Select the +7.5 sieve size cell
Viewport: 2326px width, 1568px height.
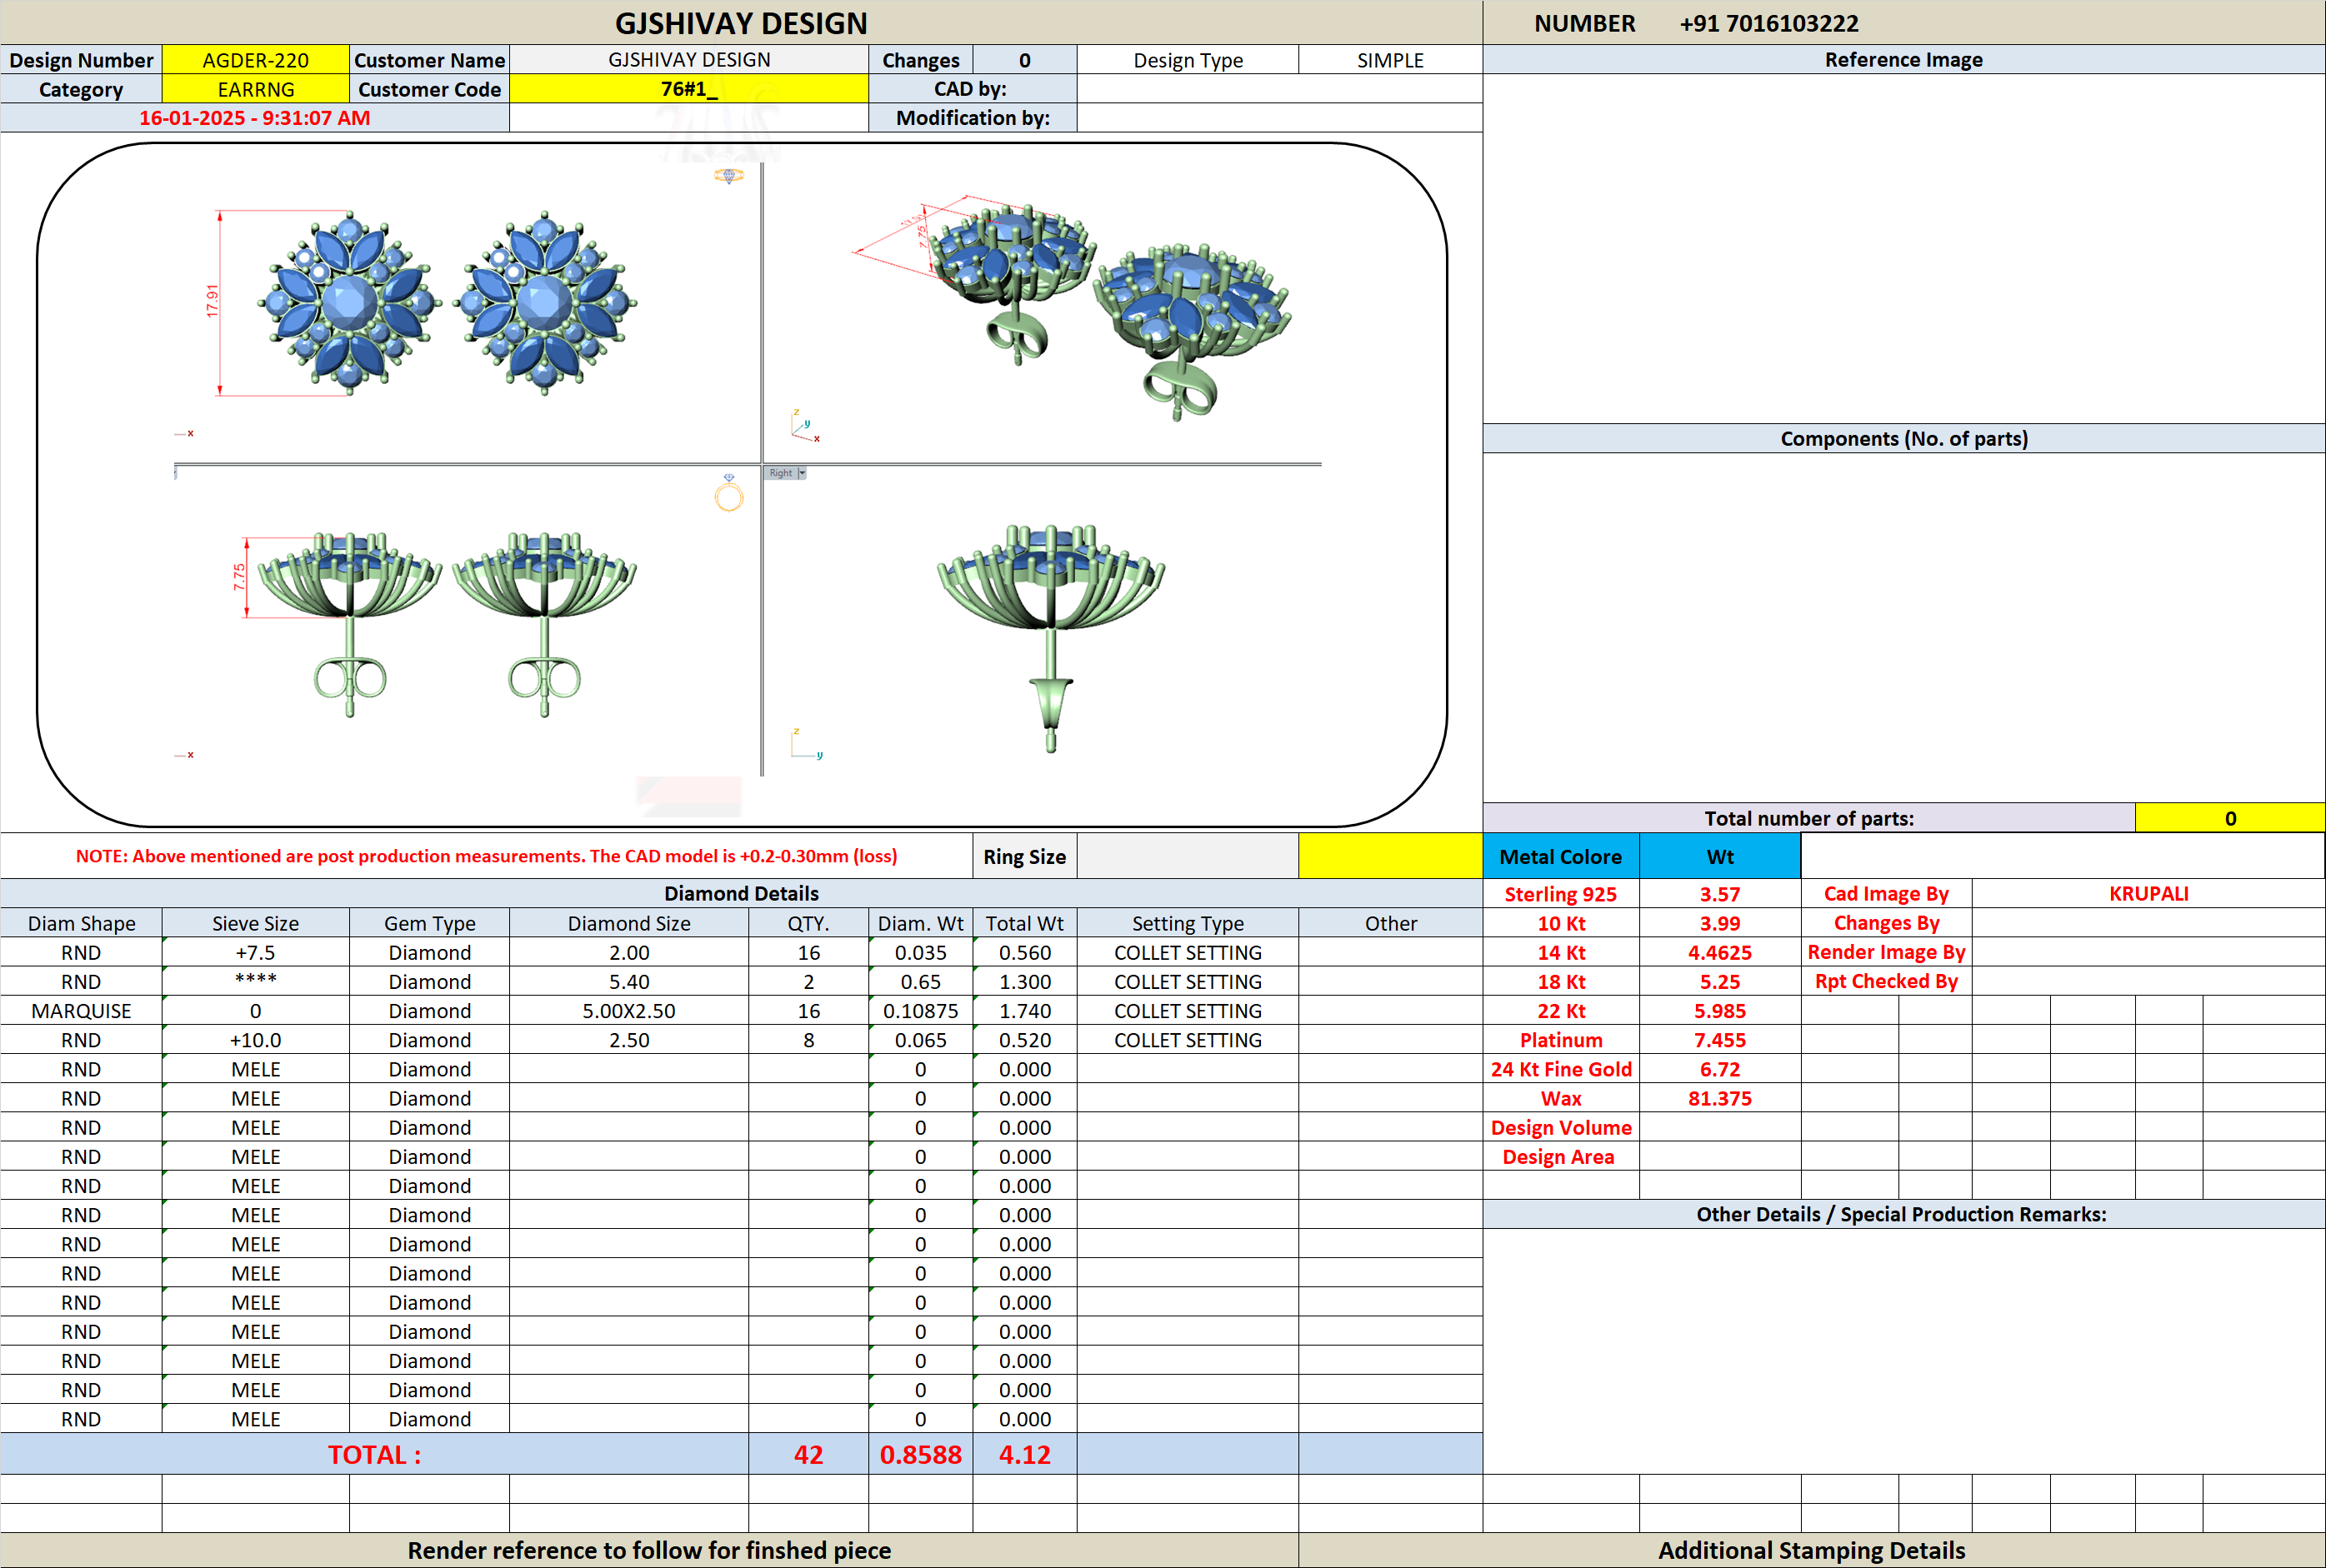point(256,952)
